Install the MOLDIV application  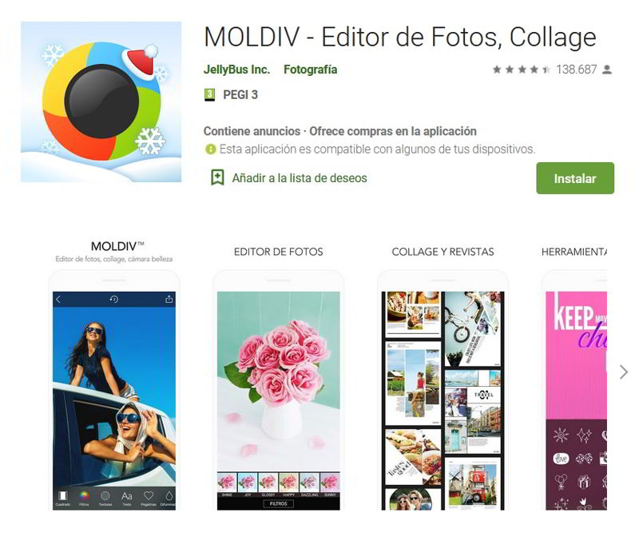click(x=575, y=178)
